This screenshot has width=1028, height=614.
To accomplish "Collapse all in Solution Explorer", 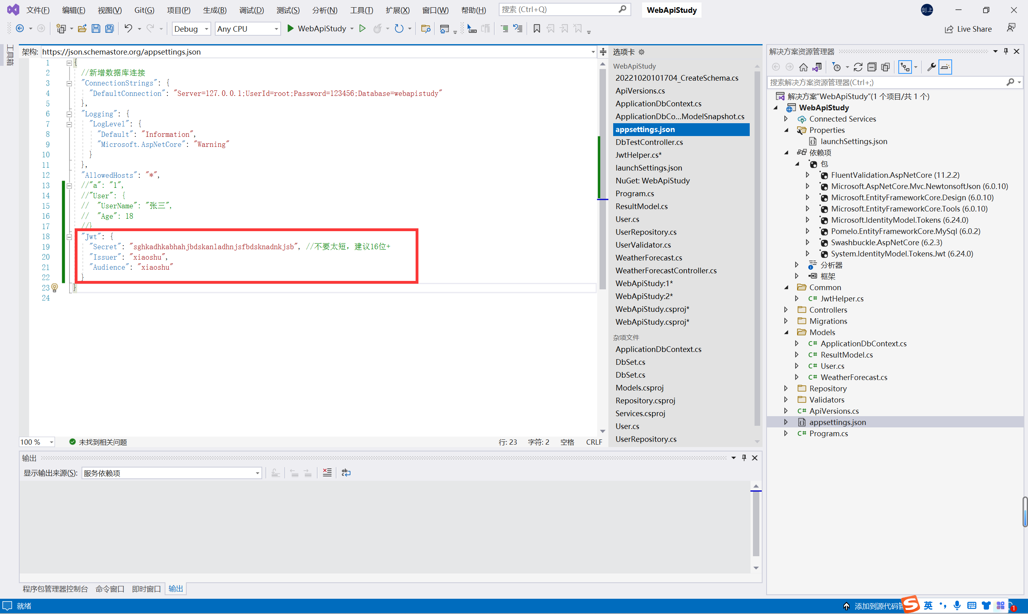I will [871, 67].
